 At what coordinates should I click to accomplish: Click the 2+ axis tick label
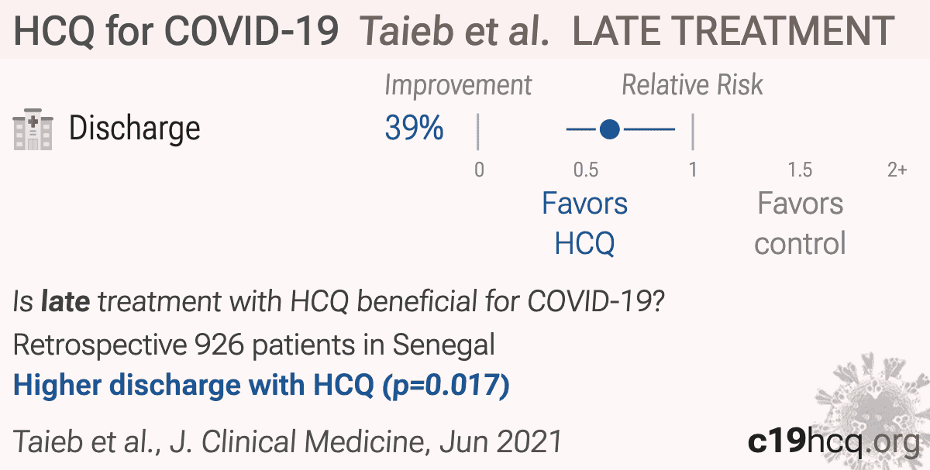pyautogui.click(x=897, y=170)
